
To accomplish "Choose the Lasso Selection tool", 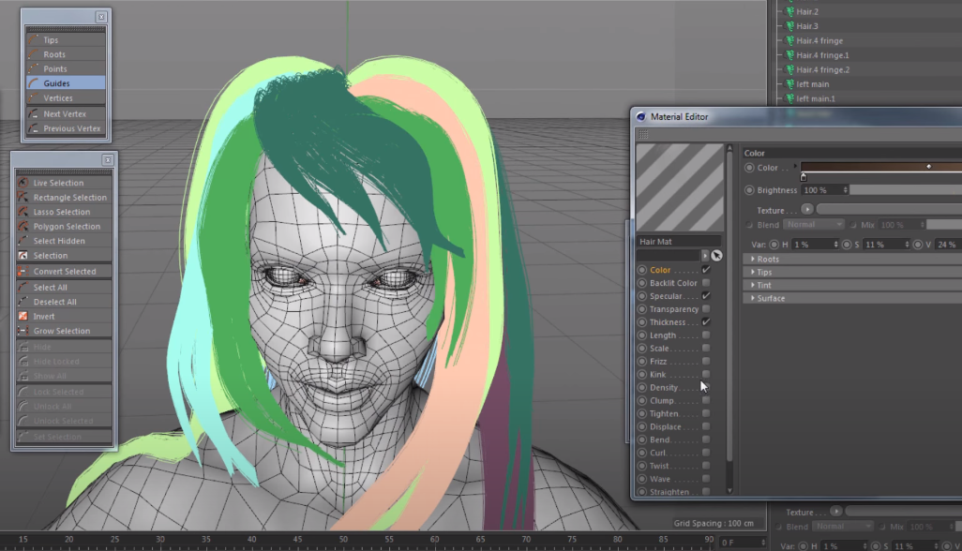I will click(64, 212).
